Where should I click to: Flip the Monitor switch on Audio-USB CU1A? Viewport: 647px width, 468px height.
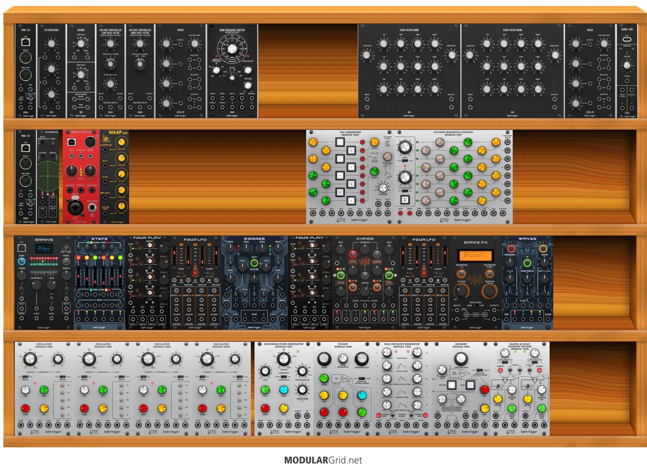point(627,49)
